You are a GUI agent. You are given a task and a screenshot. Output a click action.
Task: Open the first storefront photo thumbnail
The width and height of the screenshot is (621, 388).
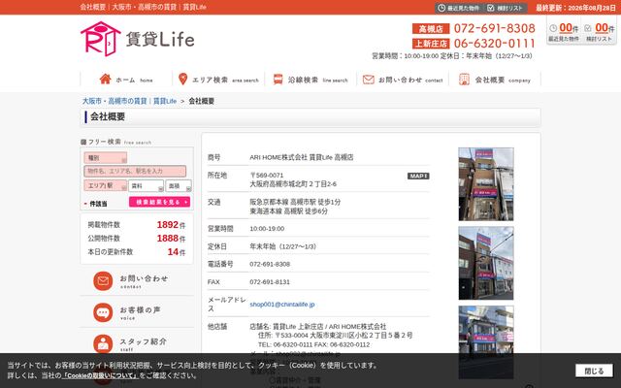(x=486, y=184)
